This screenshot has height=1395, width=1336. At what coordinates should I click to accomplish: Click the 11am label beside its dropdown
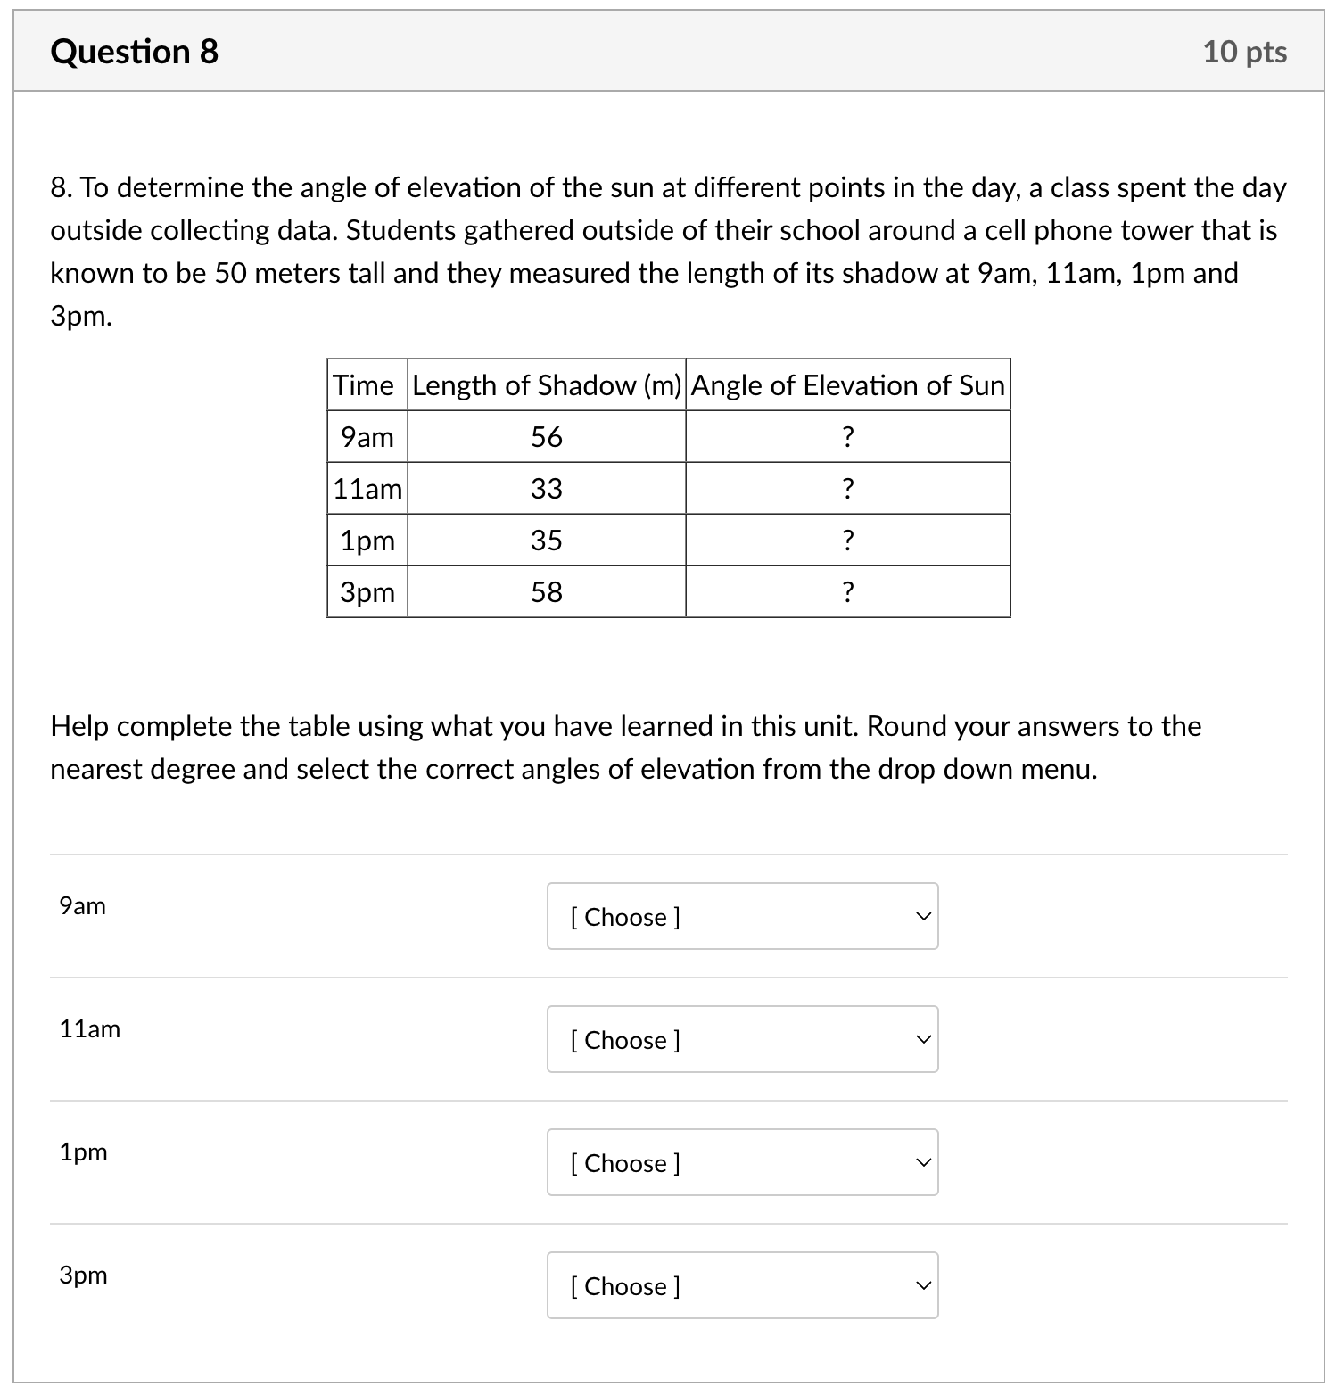[x=88, y=1028]
